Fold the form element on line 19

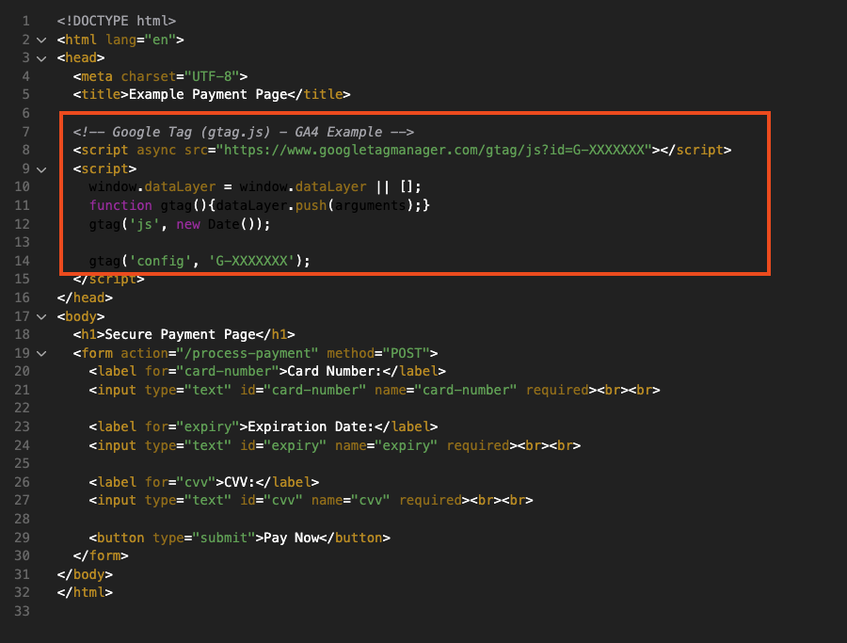(41, 354)
